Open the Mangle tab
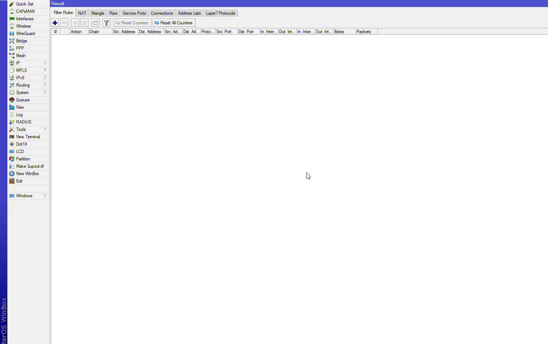Image resolution: width=548 pixels, height=344 pixels. (98, 13)
